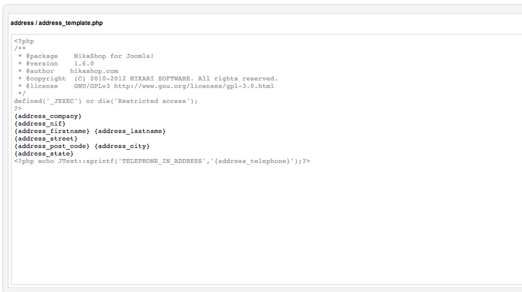
Task: Click the {address_state} tag
Action: coord(44,153)
